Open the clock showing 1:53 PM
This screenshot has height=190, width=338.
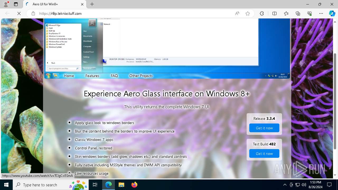315,185
